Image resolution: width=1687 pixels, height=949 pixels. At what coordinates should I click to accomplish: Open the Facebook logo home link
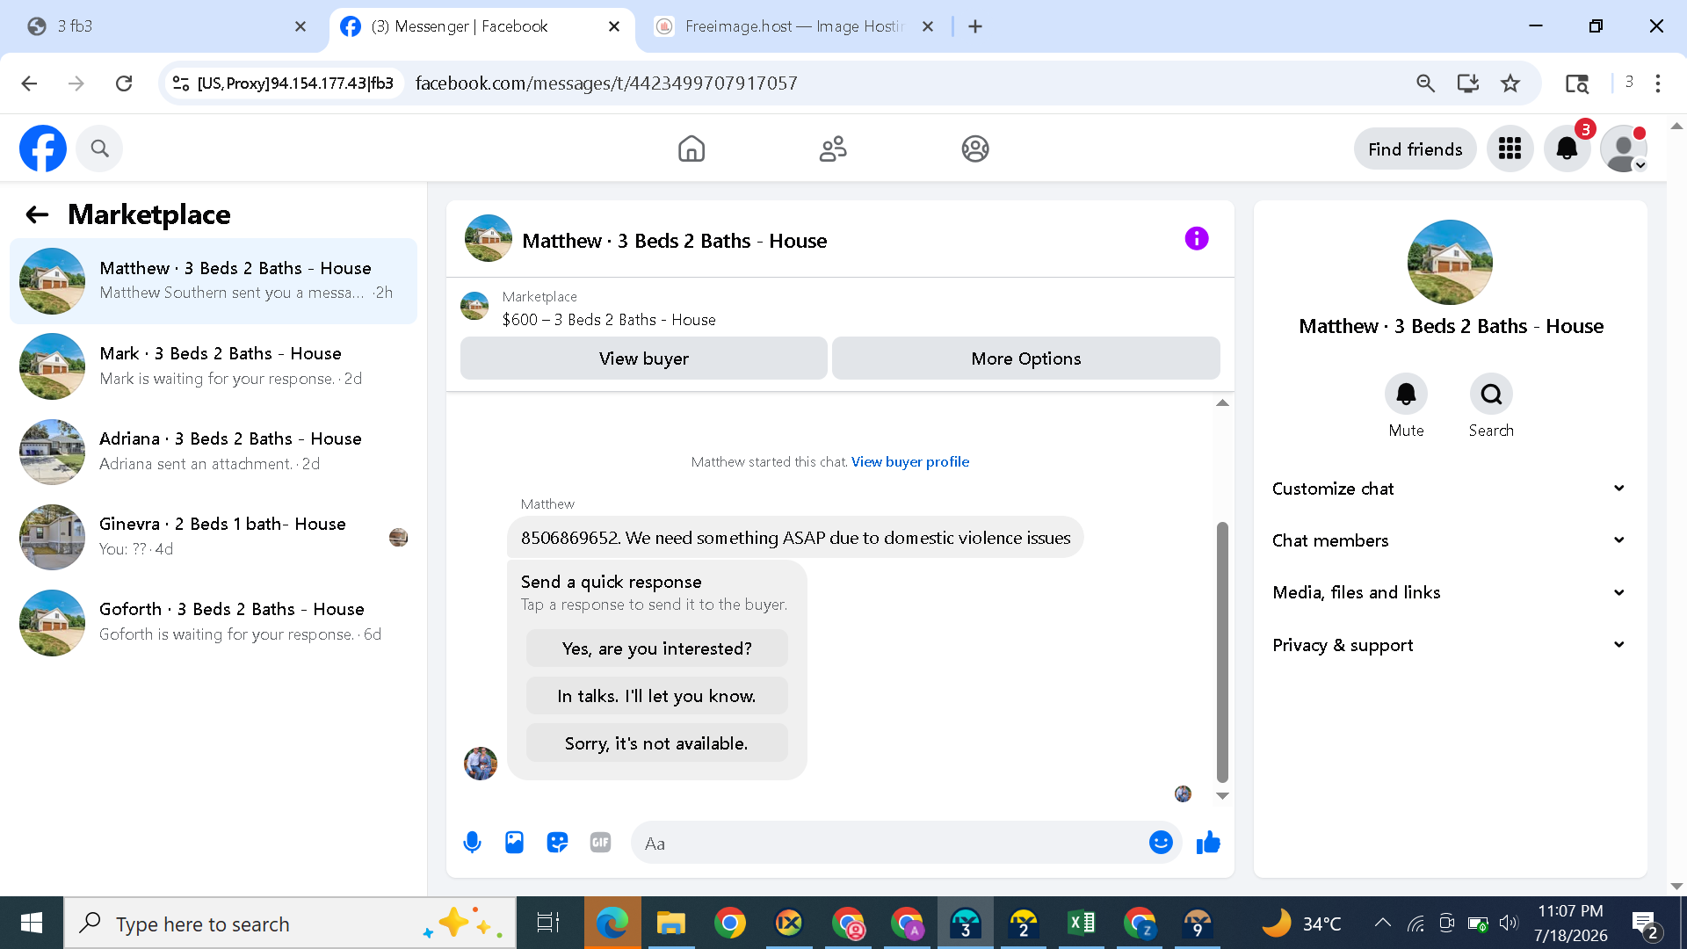coord(43,149)
